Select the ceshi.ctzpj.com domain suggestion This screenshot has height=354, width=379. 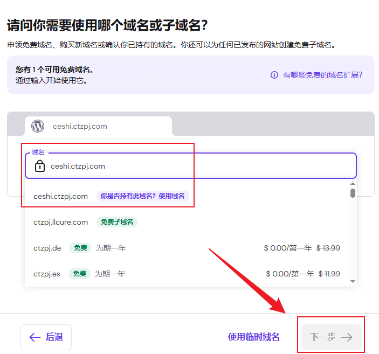(x=60, y=196)
